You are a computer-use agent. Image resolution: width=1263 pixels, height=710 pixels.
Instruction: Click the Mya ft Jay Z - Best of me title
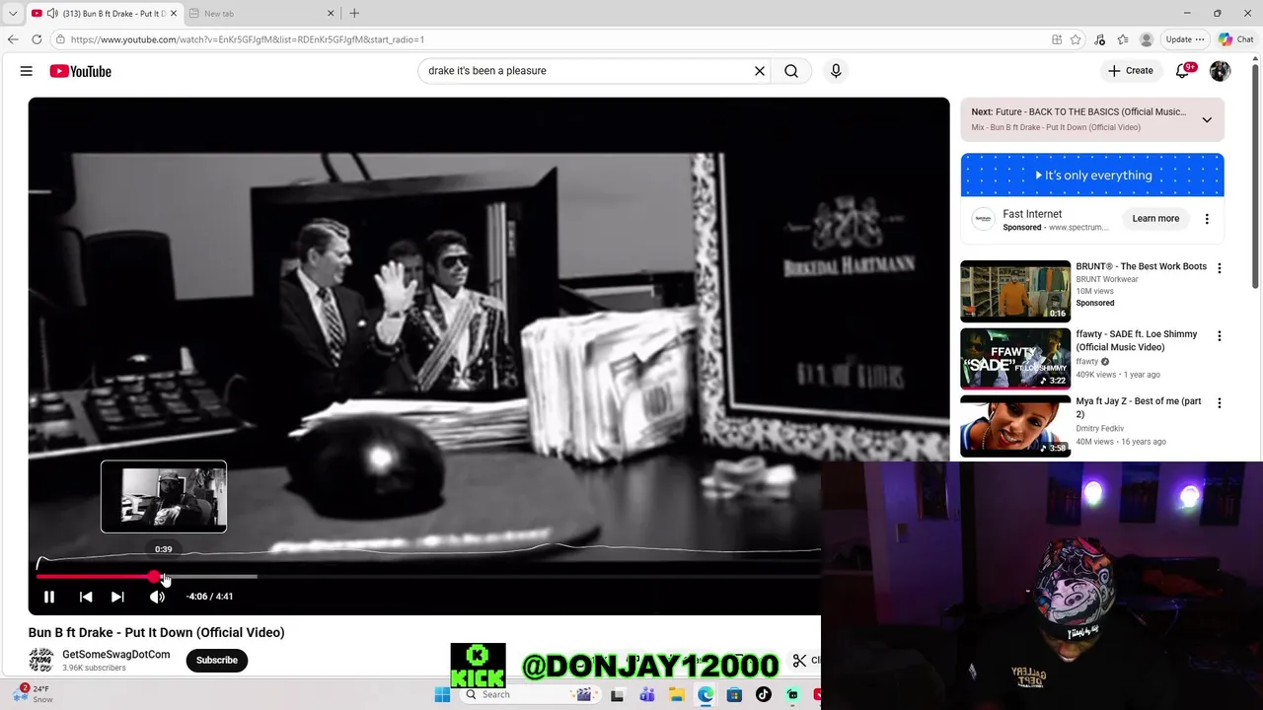(x=1139, y=408)
